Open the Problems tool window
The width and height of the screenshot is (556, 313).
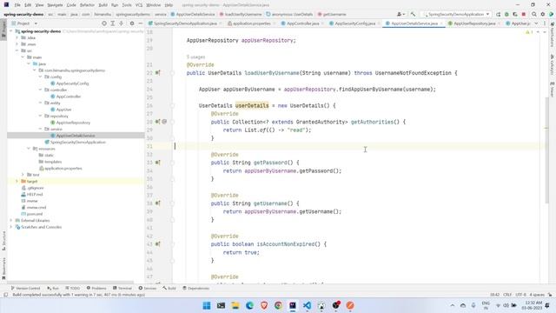tap(96, 288)
